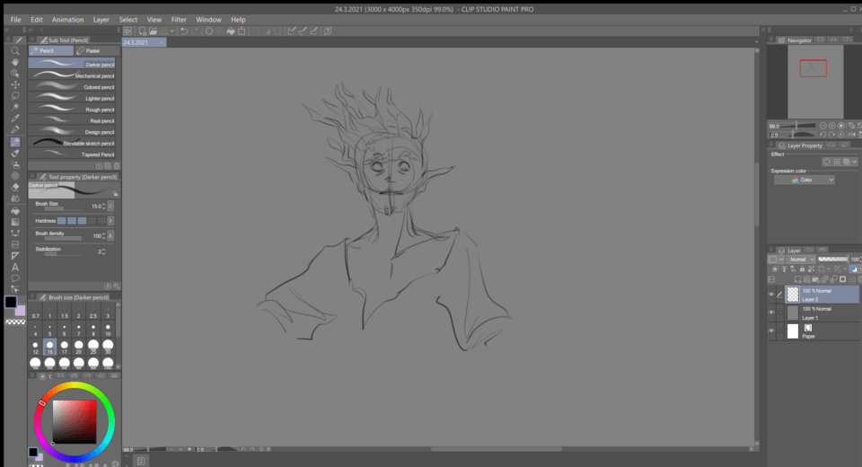Open the layer blending mode Normal dropdown
The image size is (862, 467).
click(x=801, y=259)
